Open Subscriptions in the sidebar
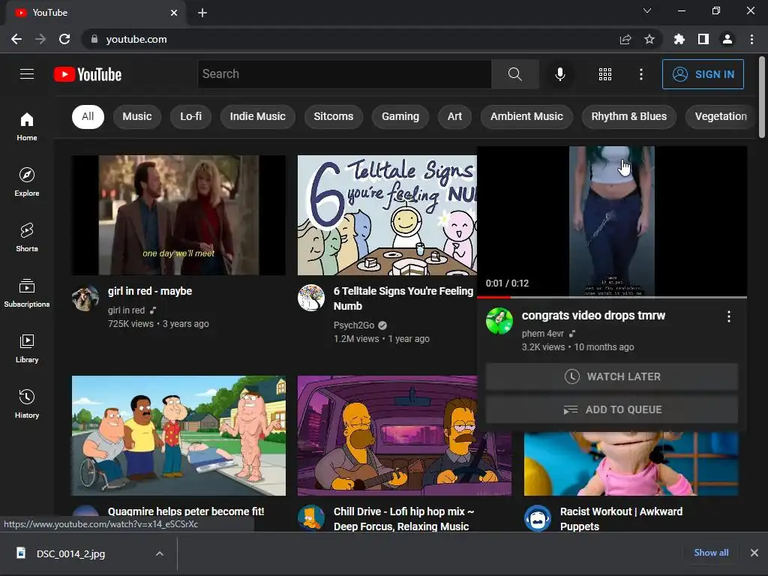Viewport: 768px width, 576px height. pos(27,293)
